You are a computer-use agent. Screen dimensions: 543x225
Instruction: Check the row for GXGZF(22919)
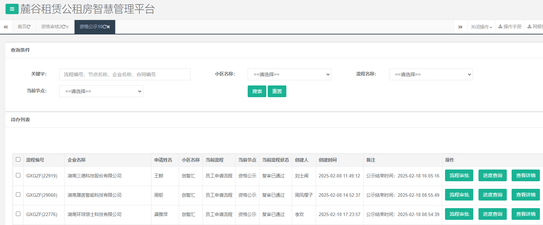click(x=18, y=175)
